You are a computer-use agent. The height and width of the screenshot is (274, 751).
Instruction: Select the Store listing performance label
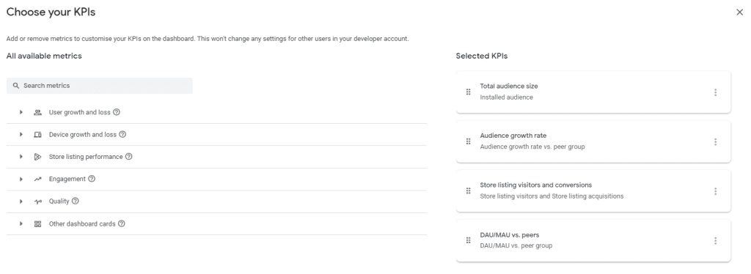[86, 157]
